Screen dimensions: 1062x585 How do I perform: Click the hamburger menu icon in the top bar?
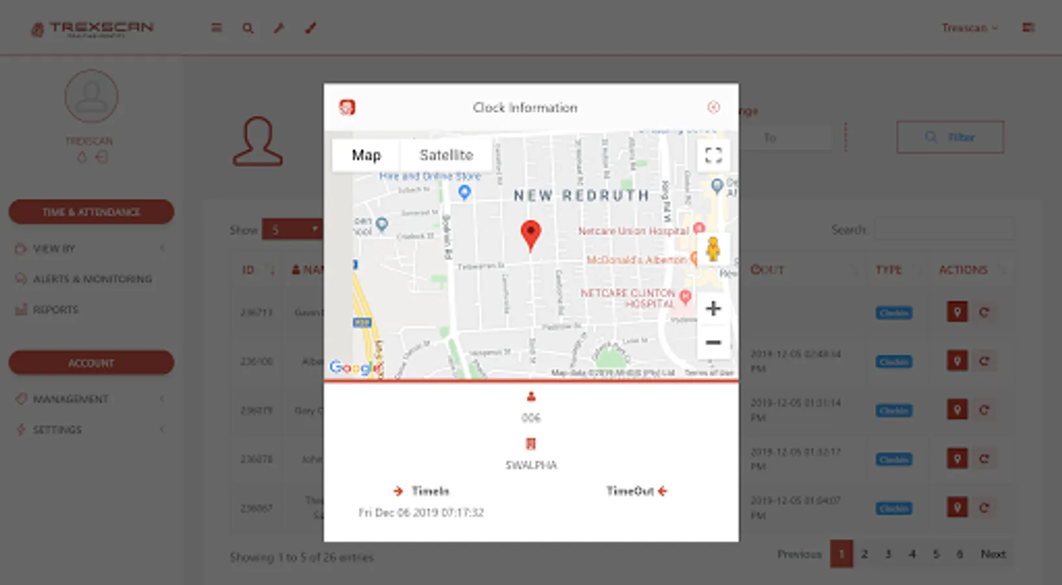pyautogui.click(x=216, y=28)
